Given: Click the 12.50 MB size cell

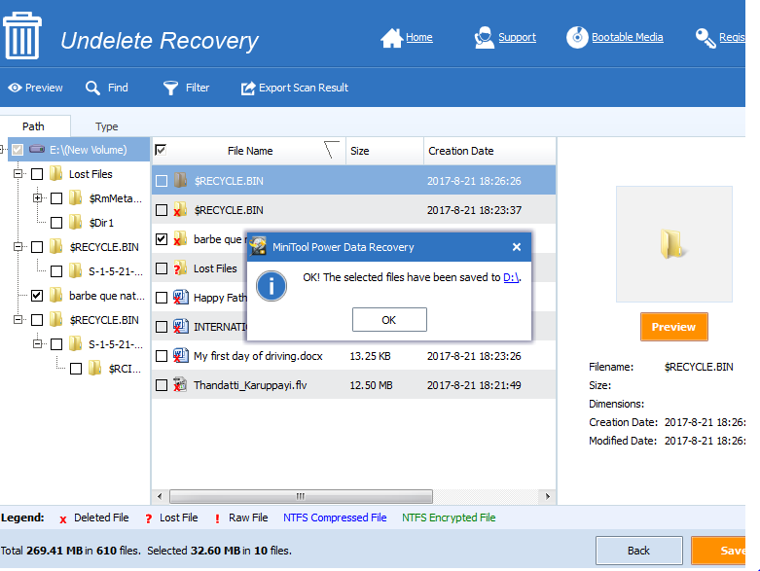Looking at the screenshot, I should (372, 385).
